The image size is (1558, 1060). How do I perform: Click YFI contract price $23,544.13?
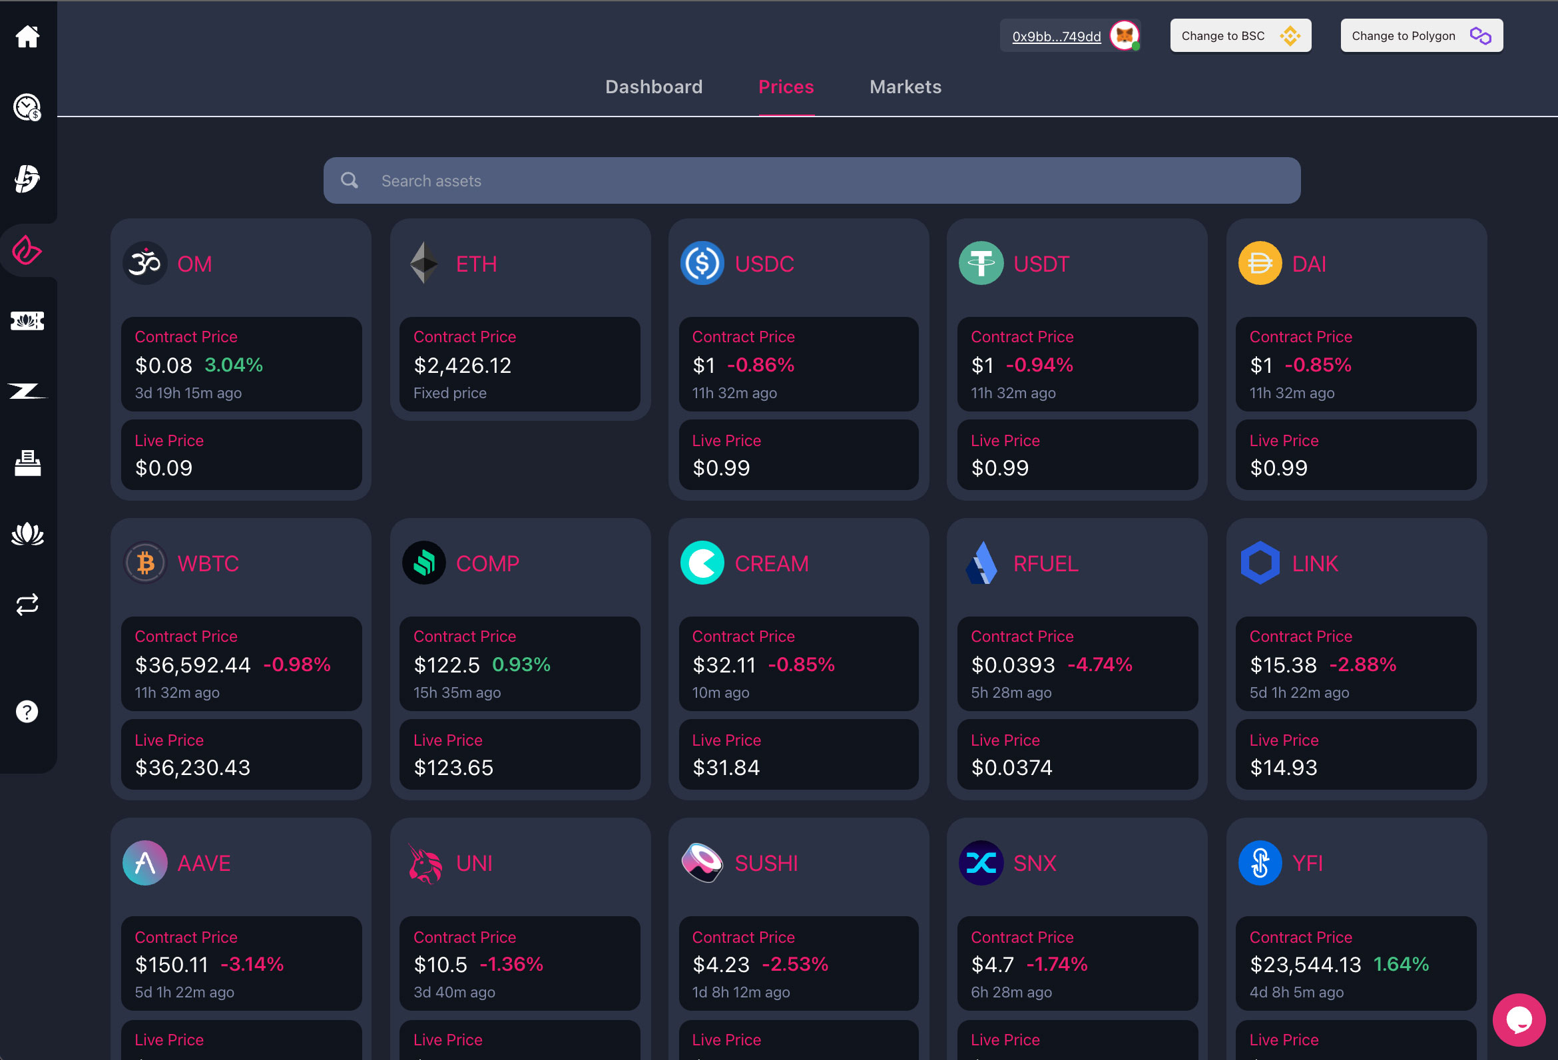pyautogui.click(x=1305, y=965)
